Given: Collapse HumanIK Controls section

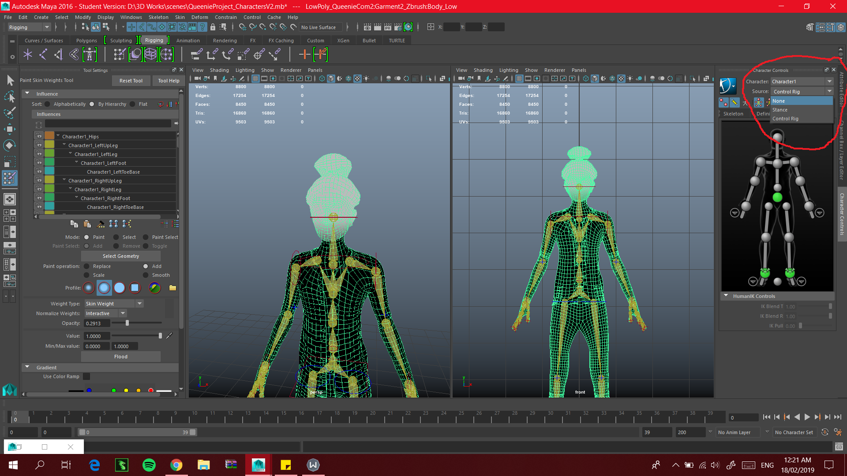Looking at the screenshot, I should coord(726,296).
